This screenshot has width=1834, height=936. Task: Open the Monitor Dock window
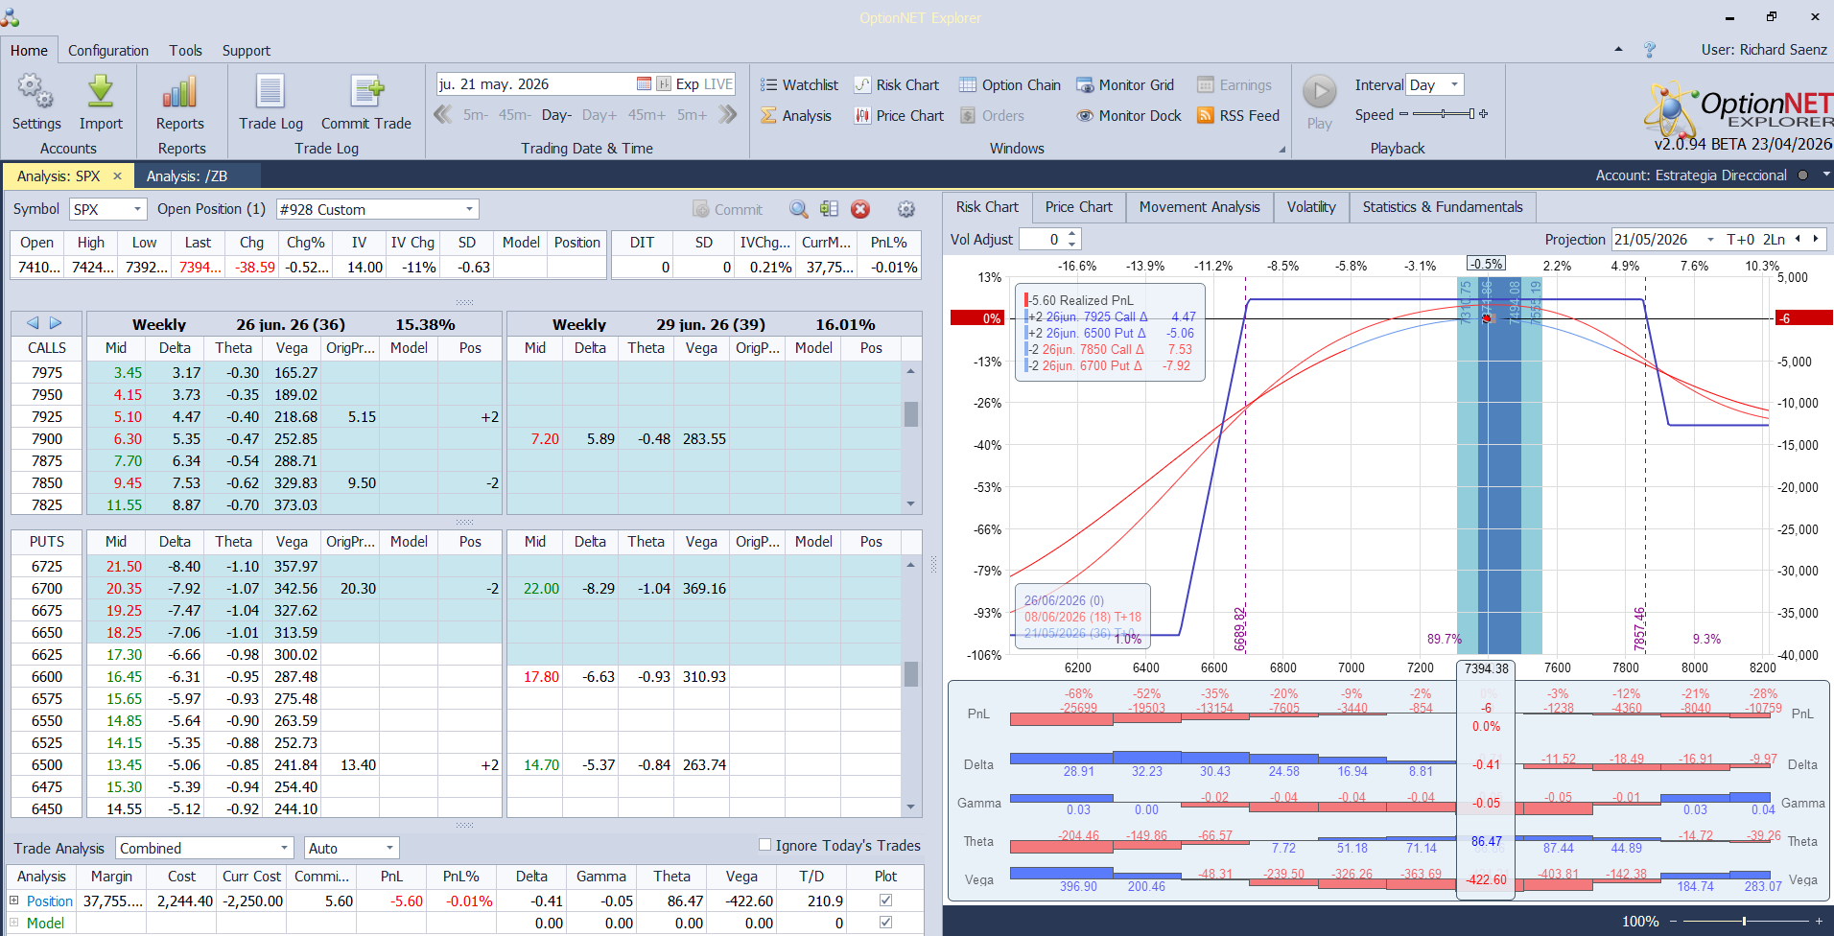pyautogui.click(x=1129, y=115)
